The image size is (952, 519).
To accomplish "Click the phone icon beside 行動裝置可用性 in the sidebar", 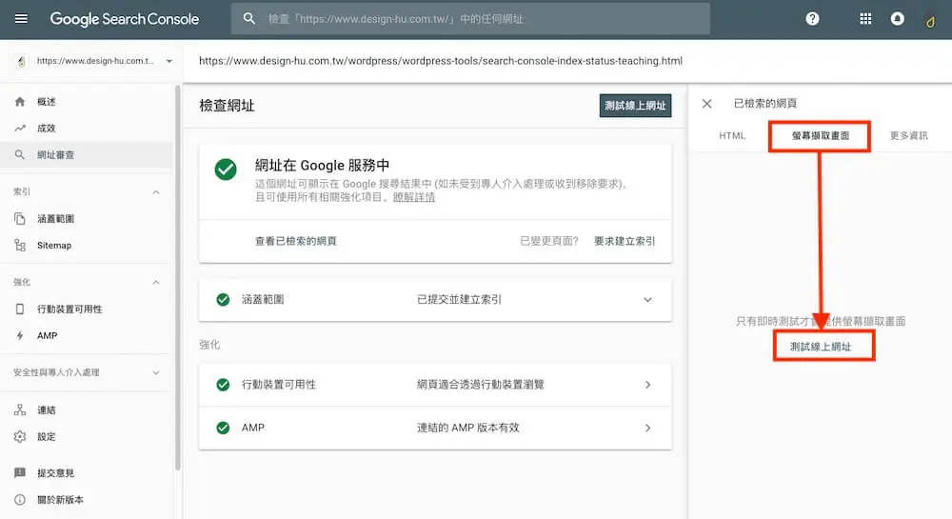I will (x=20, y=309).
